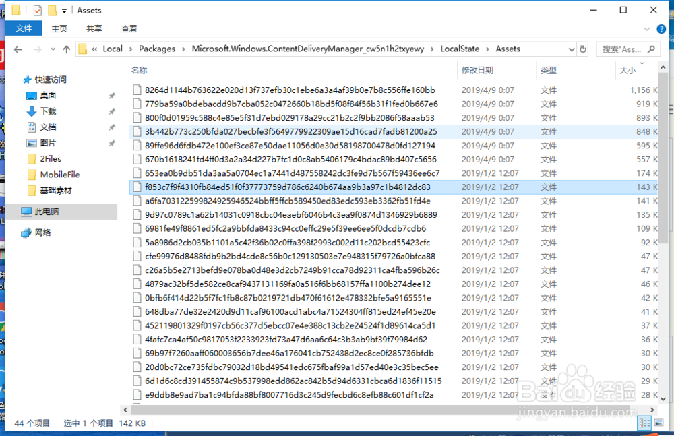Switch to details view layout icon

(645, 423)
